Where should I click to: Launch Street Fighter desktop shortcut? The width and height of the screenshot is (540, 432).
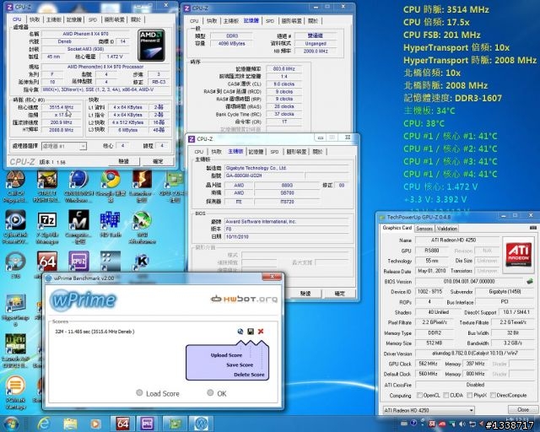(47, 186)
